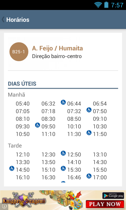Image resolution: width=126 pixels, height=210 pixels.
Task: Tap the B25-1 brown route badge
Action: click(19, 52)
